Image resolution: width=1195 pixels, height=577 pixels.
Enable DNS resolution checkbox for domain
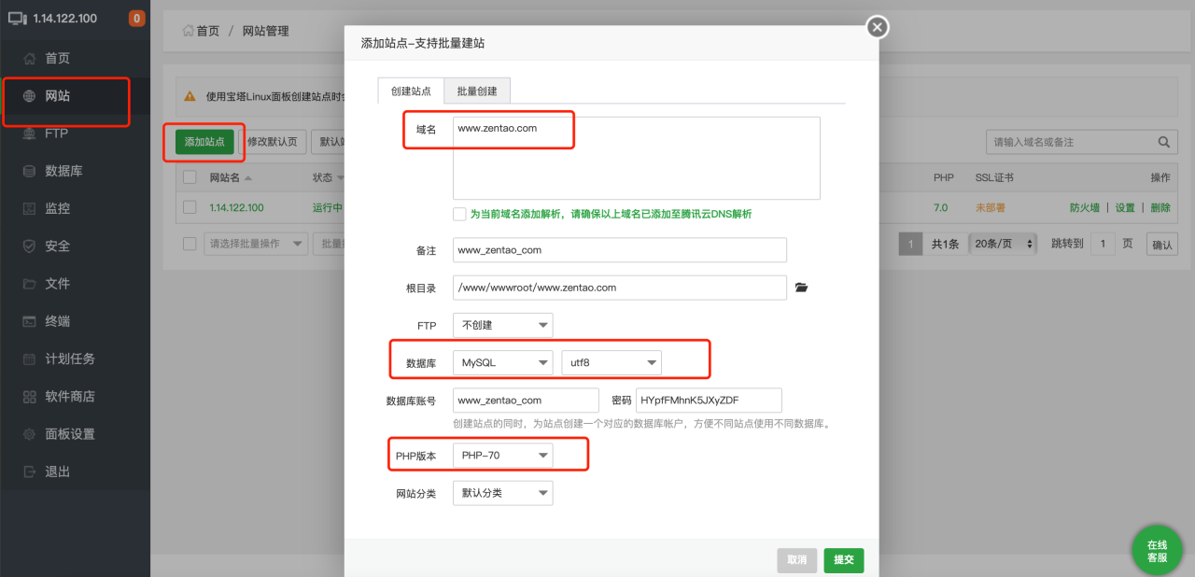coord(459,214)
